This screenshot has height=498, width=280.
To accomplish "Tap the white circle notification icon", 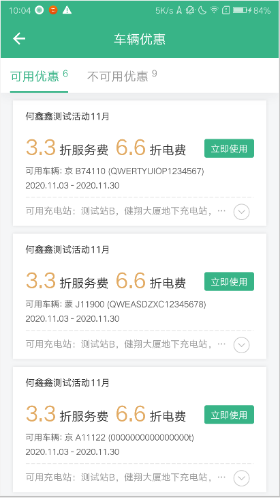I will 40,10.
